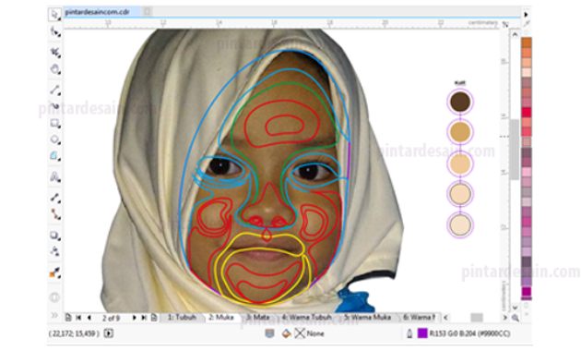Image resolution: width=581 pixels, height=351 pixels.
Task: Select the lightest bottom skin circle on canvas
Action: [460, 224]
